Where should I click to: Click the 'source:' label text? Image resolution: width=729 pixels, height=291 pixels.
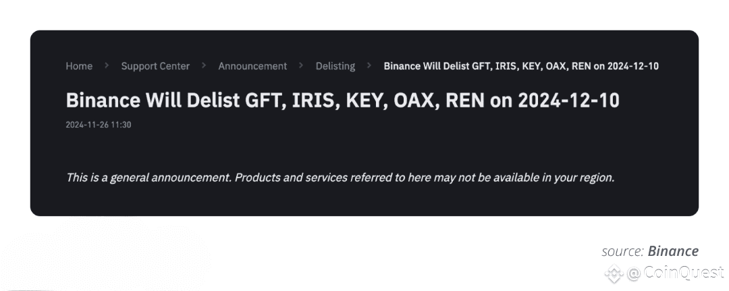pyautogui.click(x=622, y=251)
